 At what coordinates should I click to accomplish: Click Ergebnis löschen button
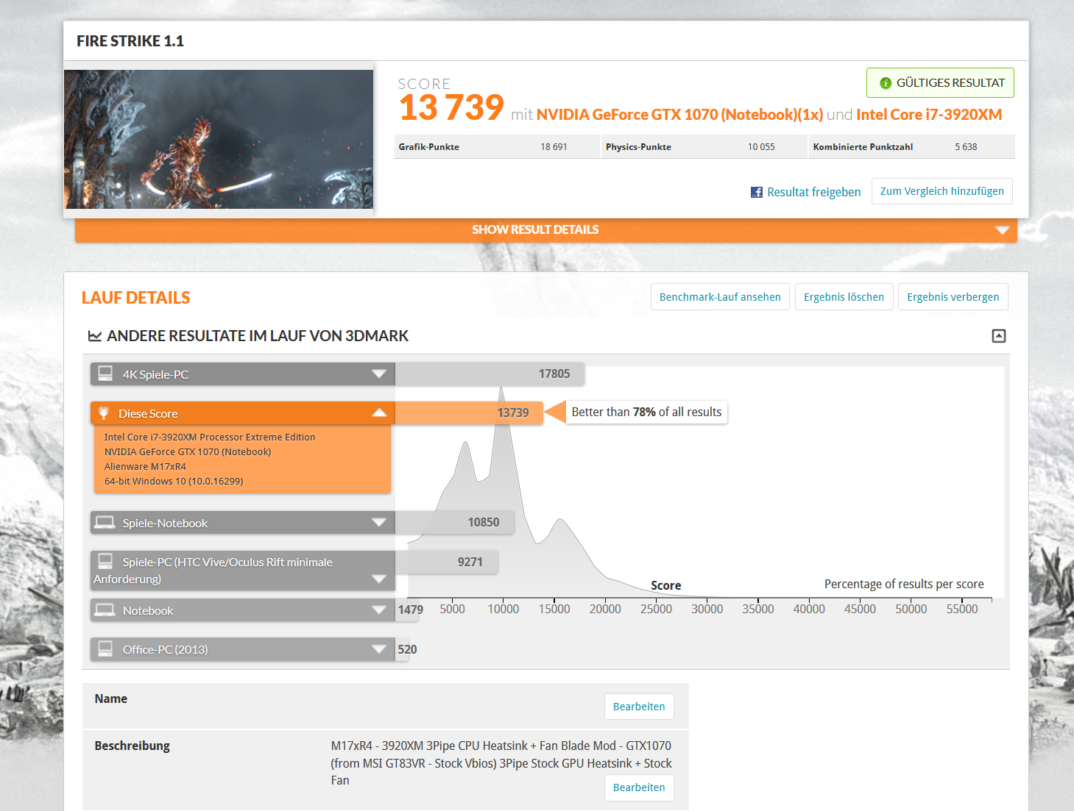pyautogui.click(x=844, y=297)
